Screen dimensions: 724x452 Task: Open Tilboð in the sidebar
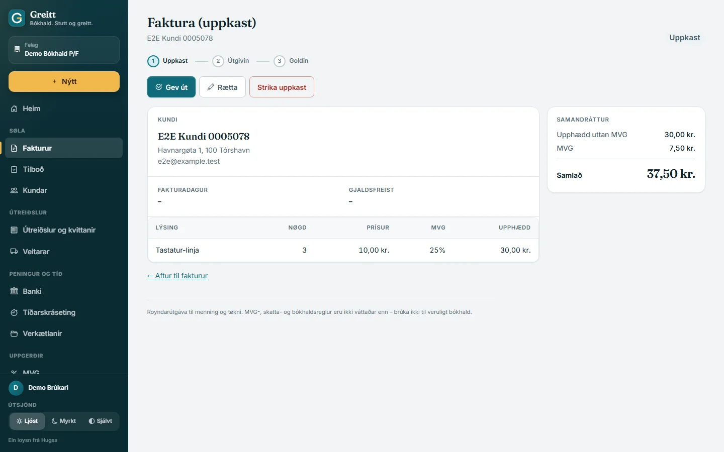(64, 169)
